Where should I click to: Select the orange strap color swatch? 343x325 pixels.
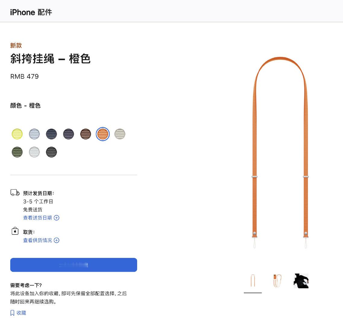[102, 134]
